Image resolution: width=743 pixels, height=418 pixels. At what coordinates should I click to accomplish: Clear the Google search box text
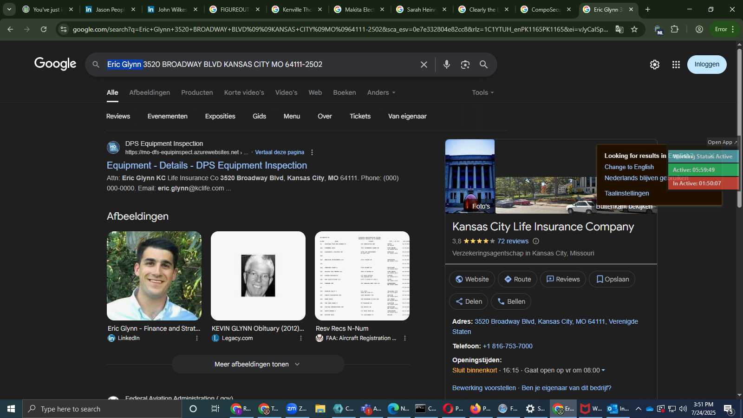point(424,65)
